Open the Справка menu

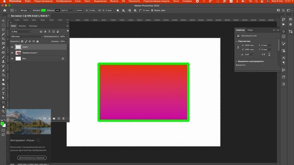pos(187,1)
